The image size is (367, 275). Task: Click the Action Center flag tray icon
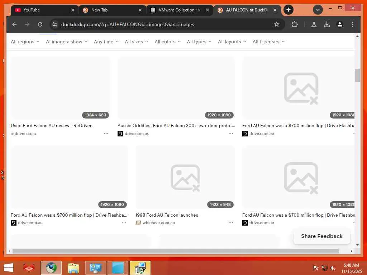(316, 268)
